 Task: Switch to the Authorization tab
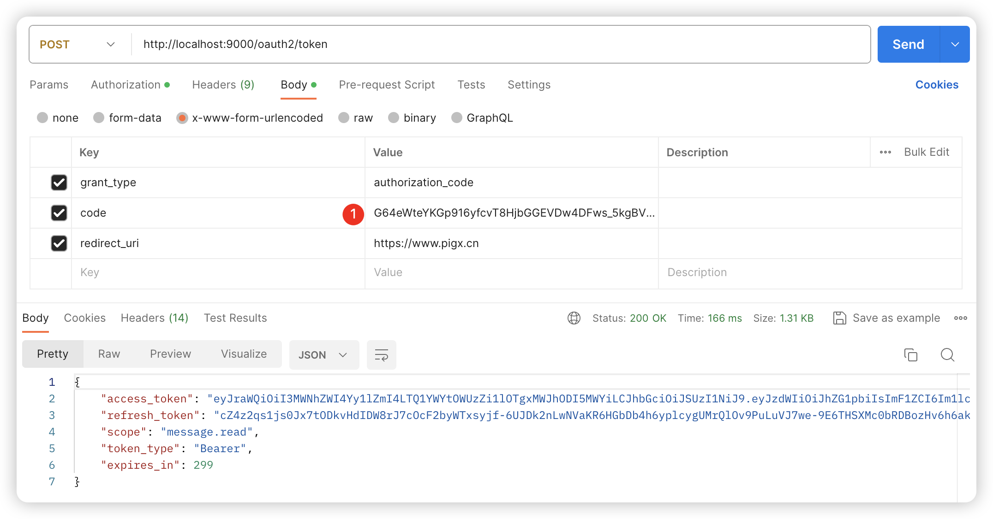click(x=126, y=85)
